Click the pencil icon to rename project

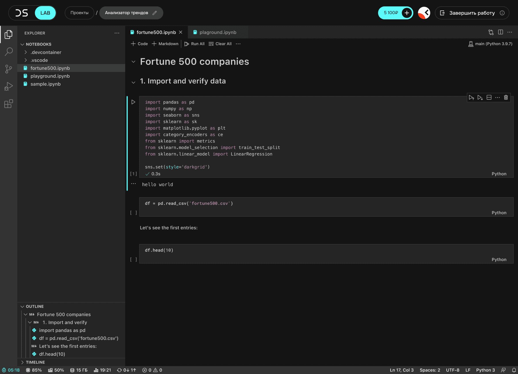pos(155,13)
